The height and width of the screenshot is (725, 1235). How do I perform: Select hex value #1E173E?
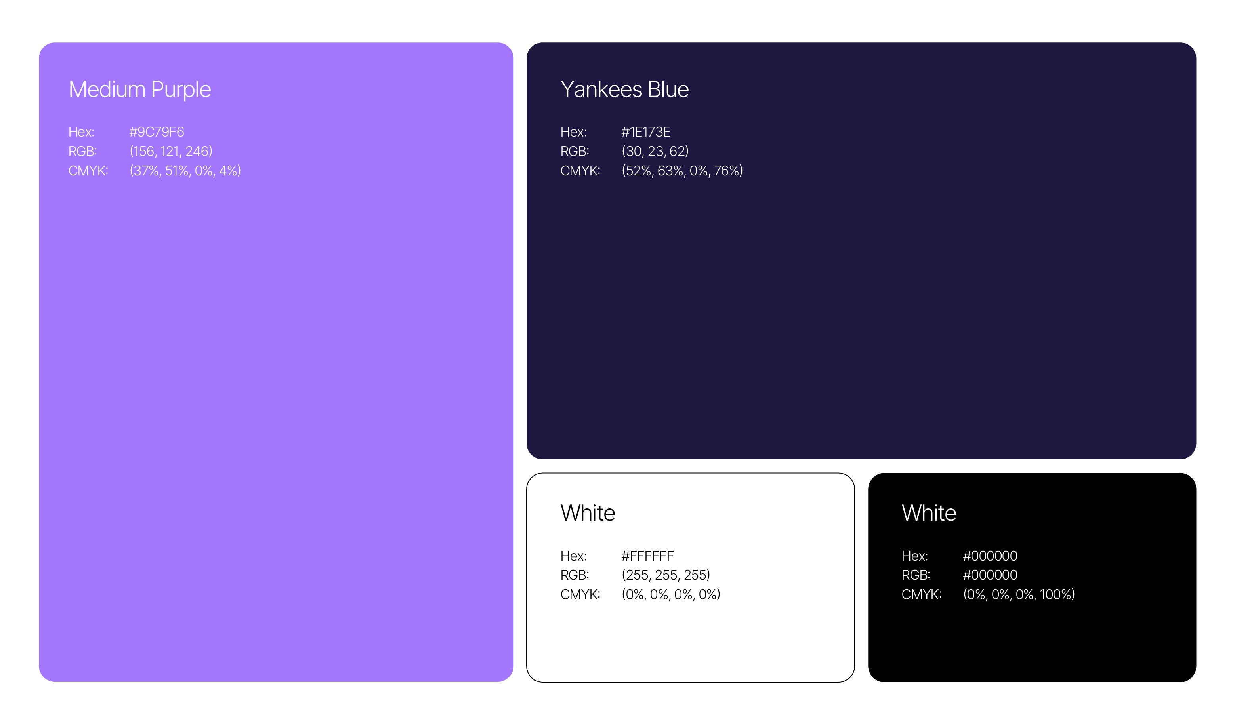[645, 132]
